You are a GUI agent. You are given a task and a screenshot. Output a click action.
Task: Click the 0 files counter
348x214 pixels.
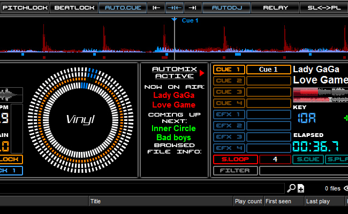pyautogui.click(x=332, y=188)
